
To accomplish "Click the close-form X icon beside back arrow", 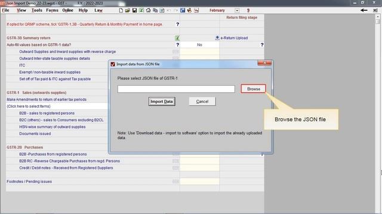I will (375, 10).
